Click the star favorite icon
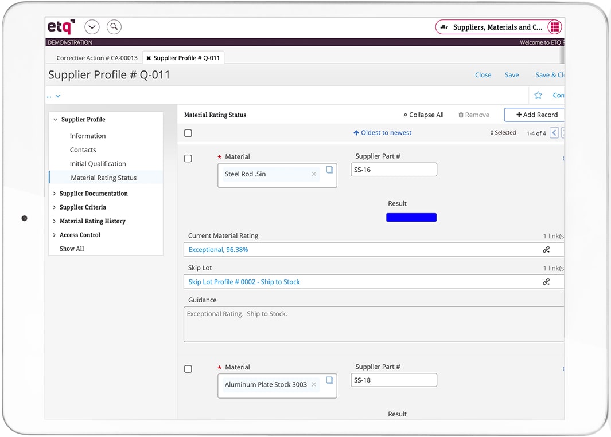611x437 pixels. [x=538, y=95]
